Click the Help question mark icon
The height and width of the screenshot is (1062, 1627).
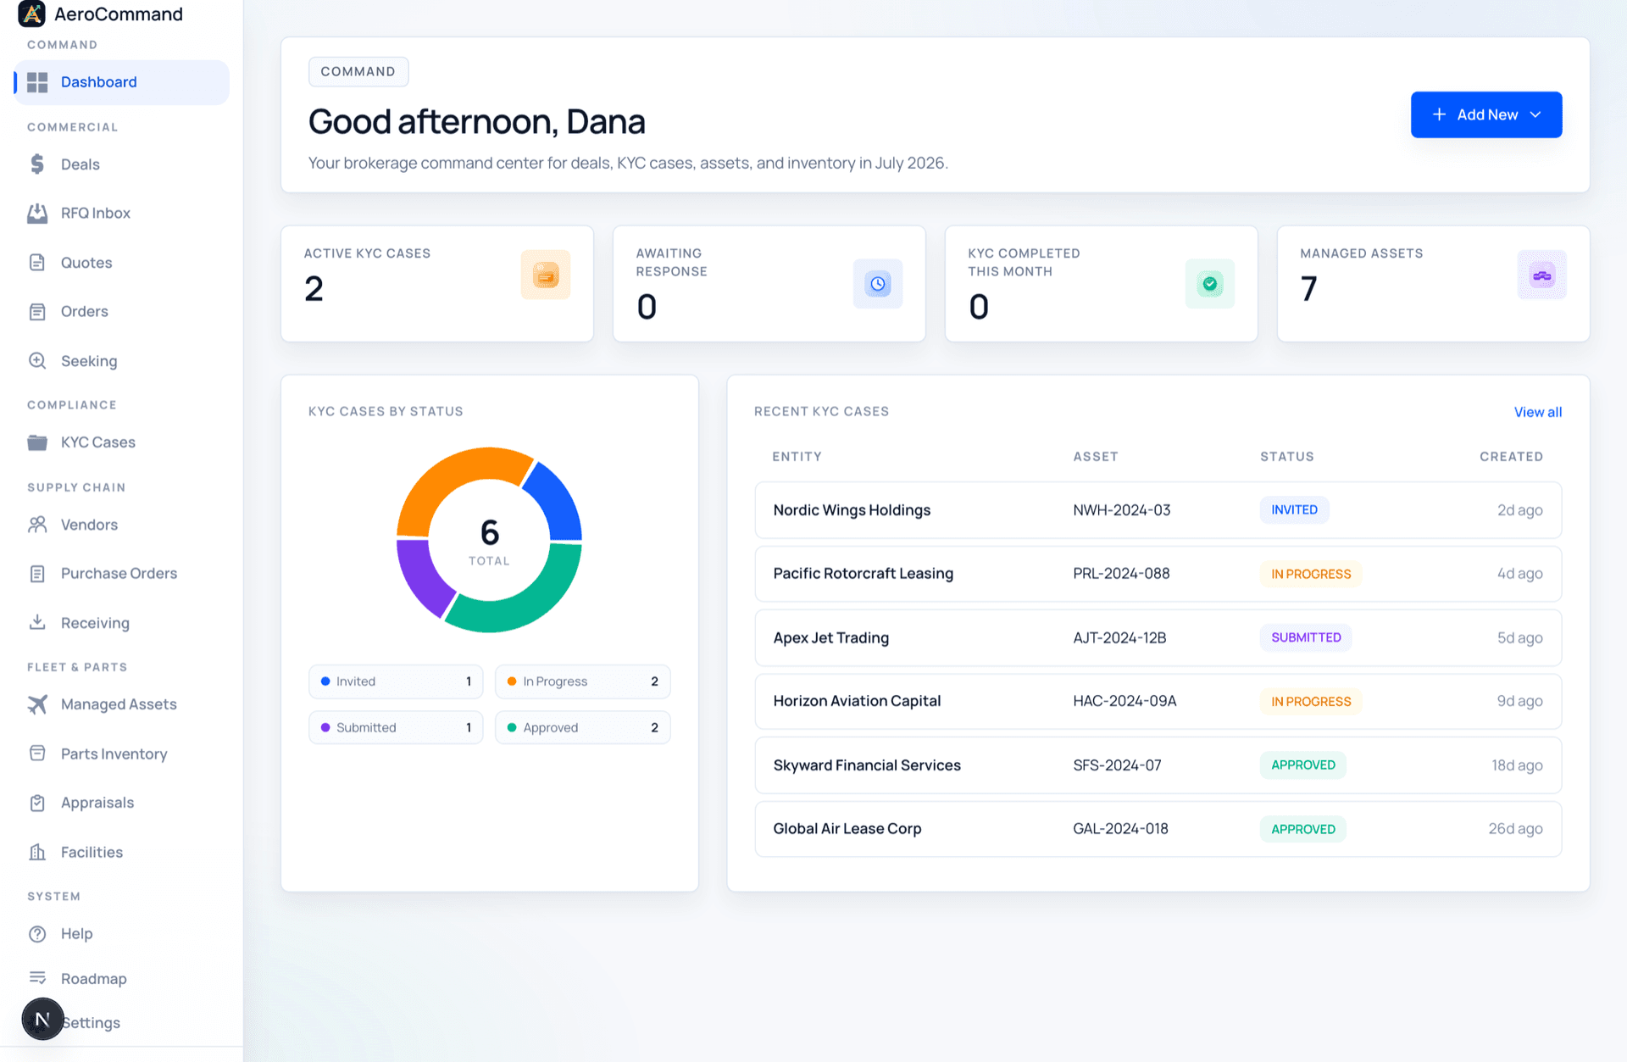click(x=37, y=934)
